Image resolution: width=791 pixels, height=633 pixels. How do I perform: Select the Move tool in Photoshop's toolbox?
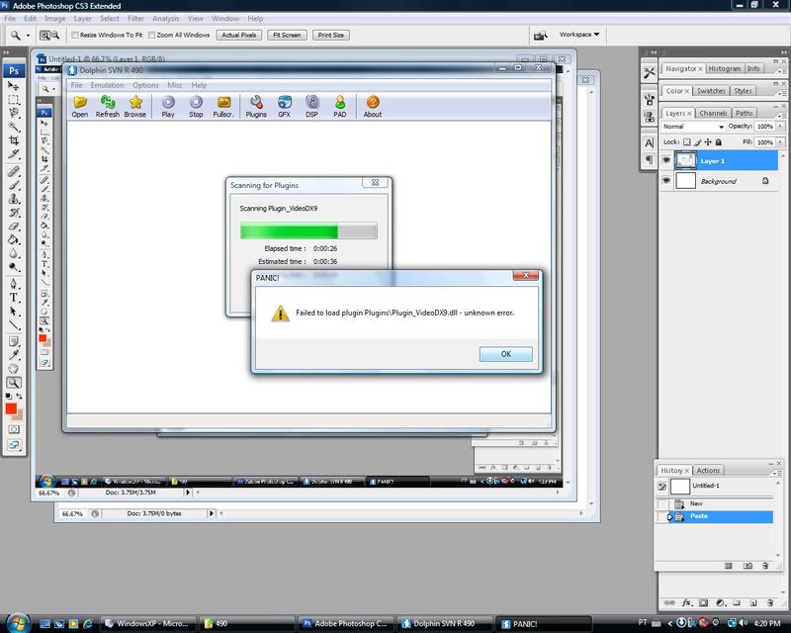point(13,86)
